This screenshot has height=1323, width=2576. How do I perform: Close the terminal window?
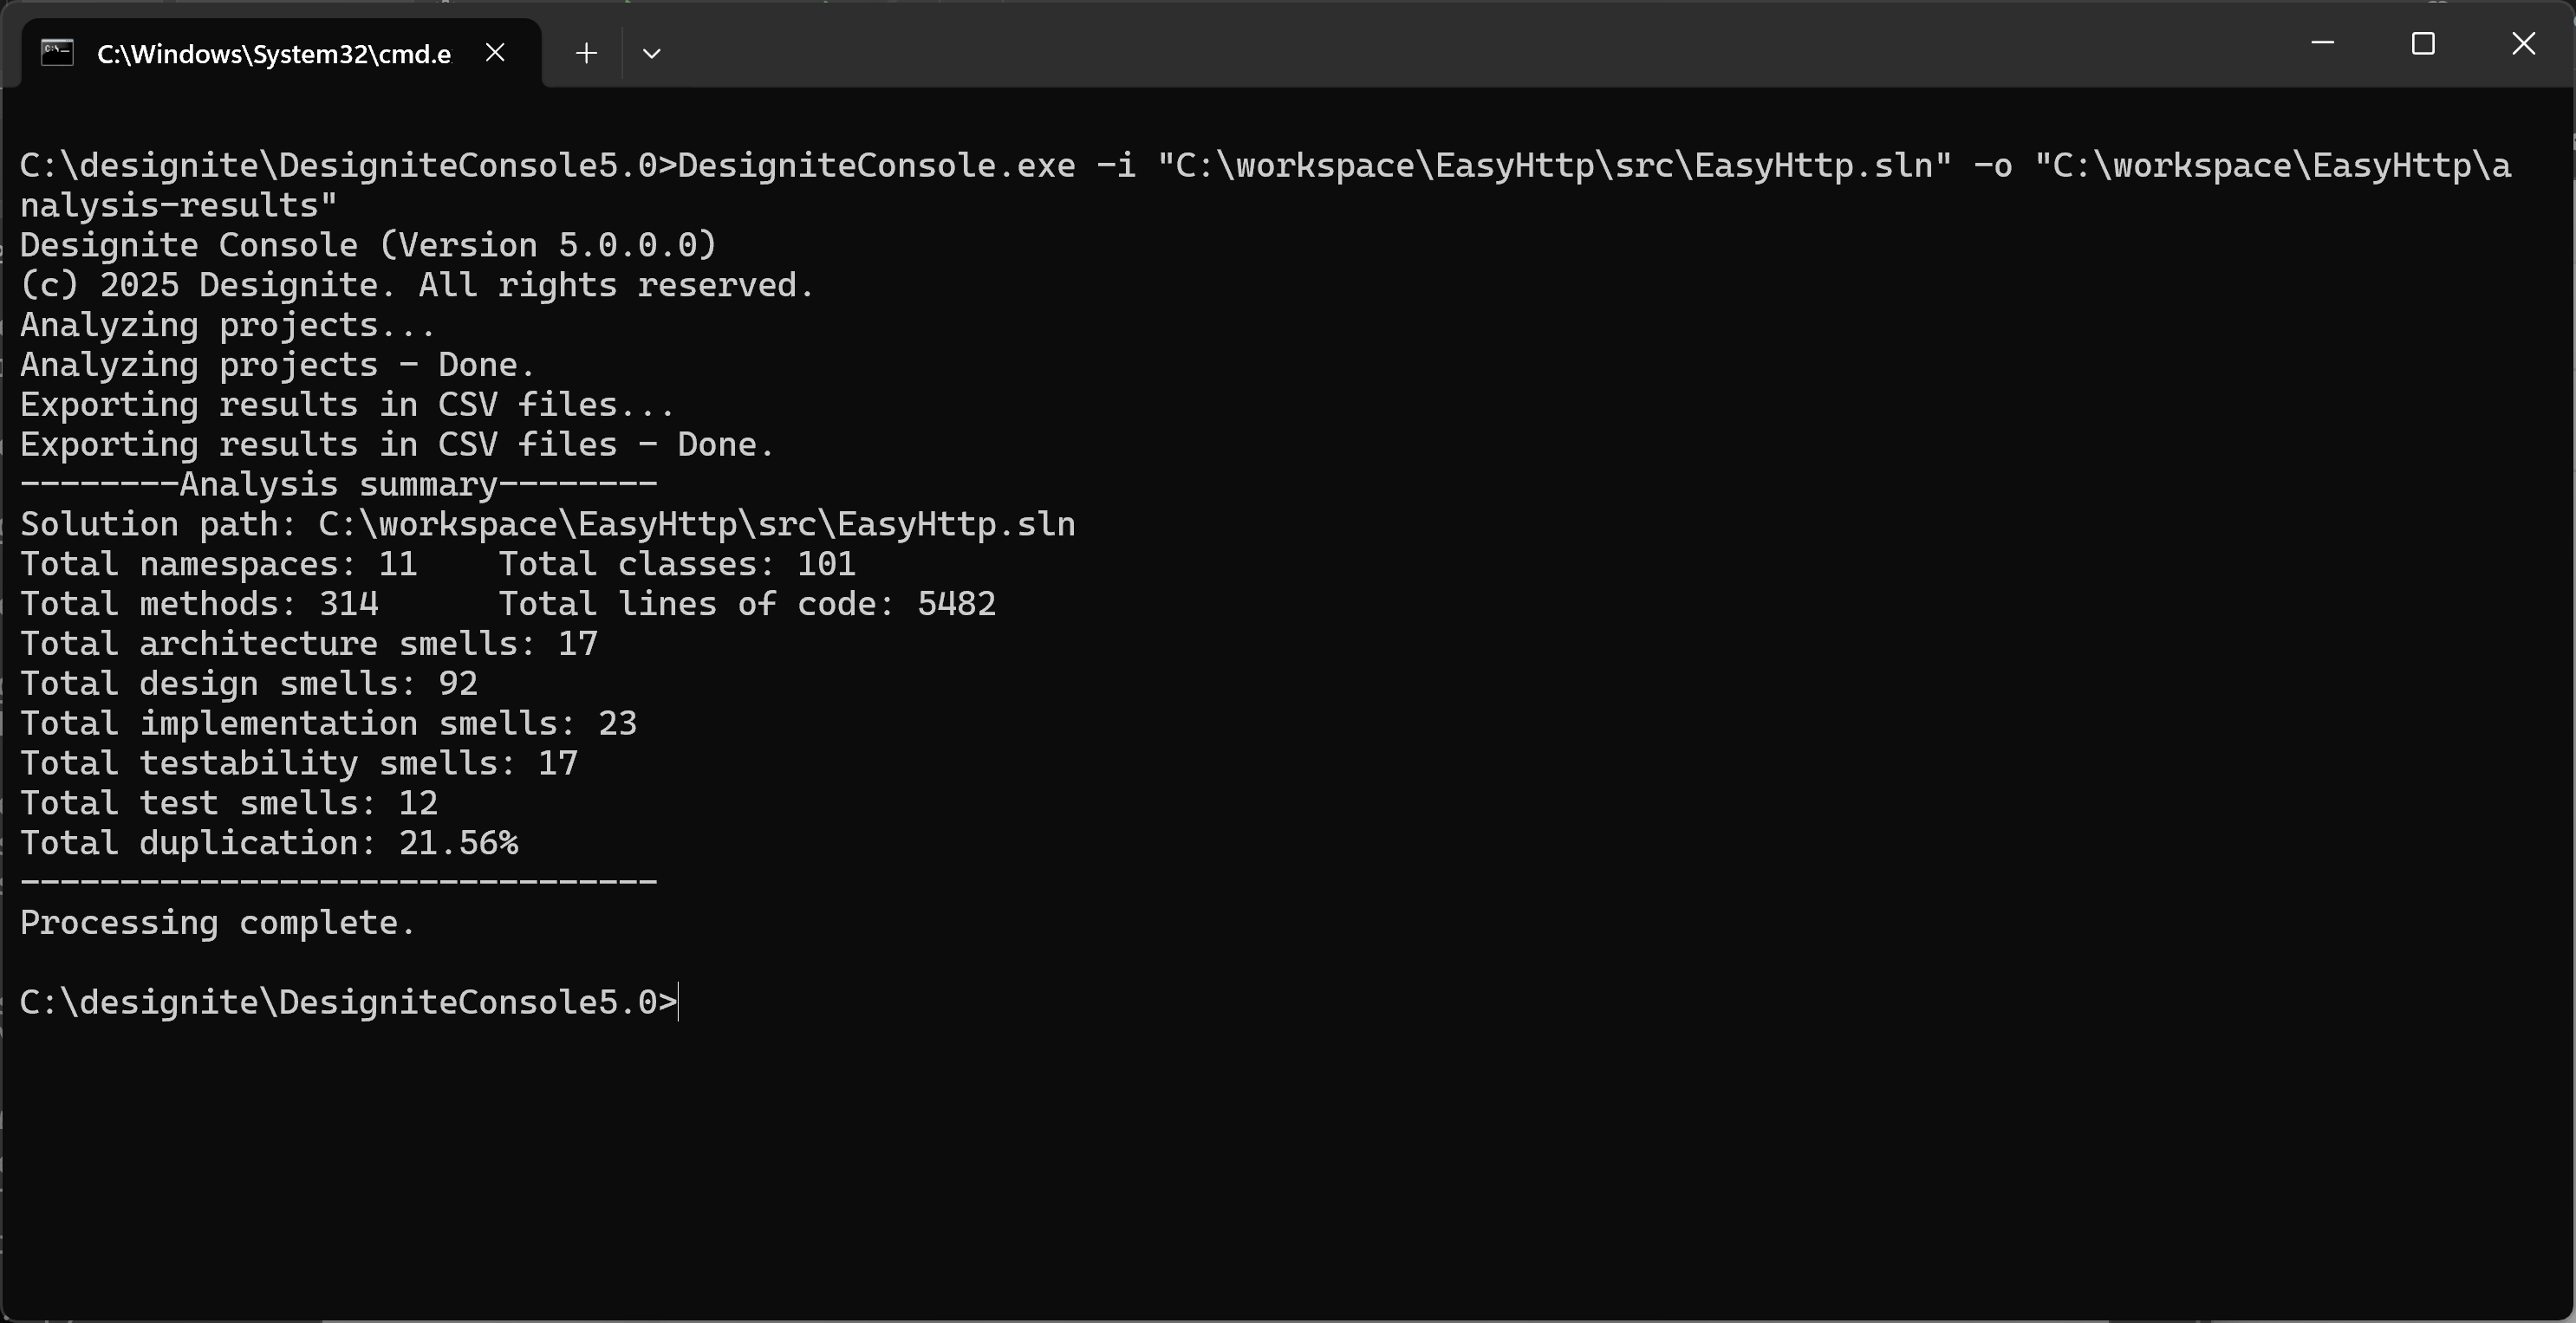2523,43
